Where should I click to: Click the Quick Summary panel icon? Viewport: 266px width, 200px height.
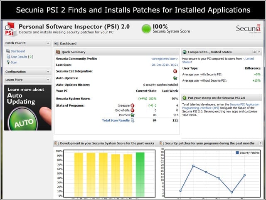58,52
